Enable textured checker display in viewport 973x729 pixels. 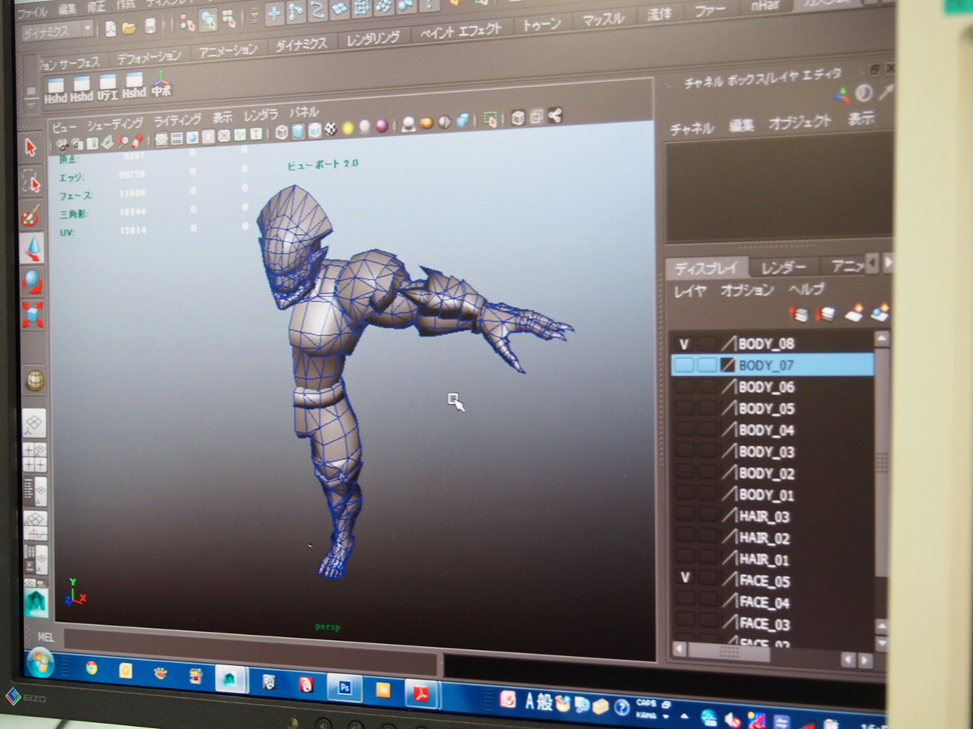pos(331,129)
